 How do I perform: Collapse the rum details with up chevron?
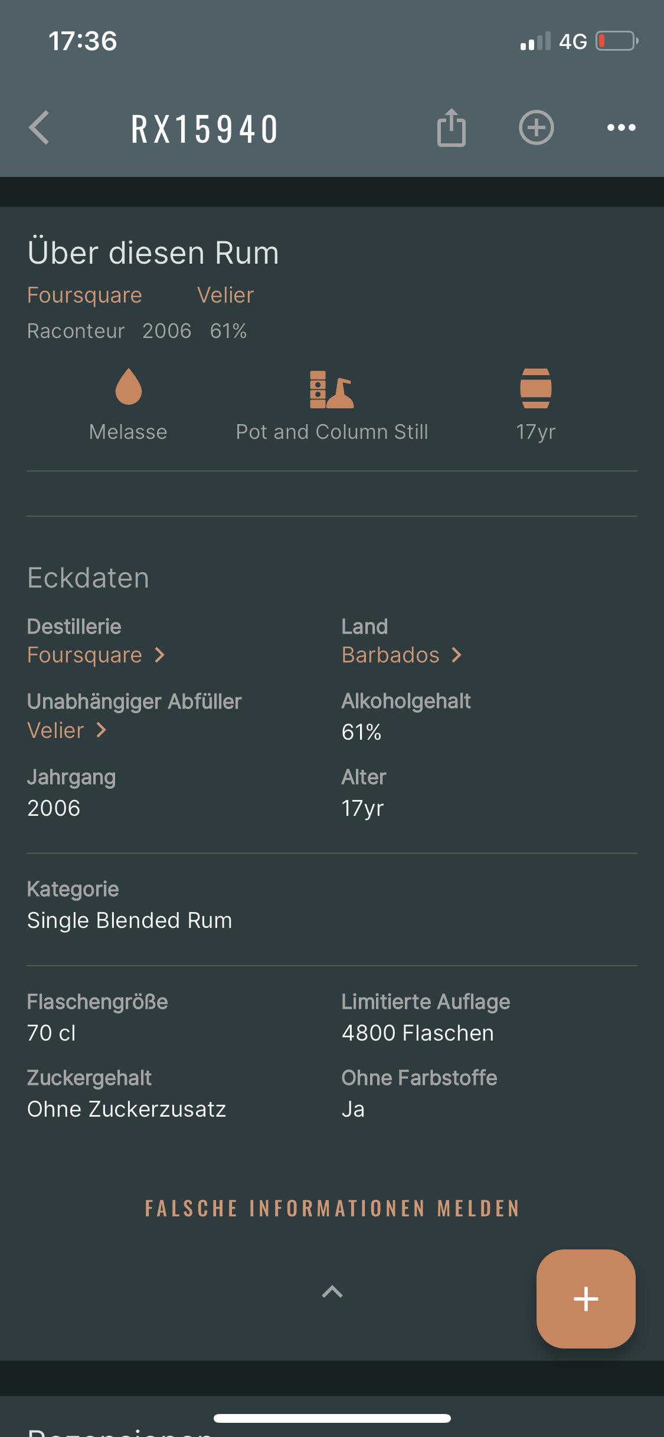(x=332, y=1292)
